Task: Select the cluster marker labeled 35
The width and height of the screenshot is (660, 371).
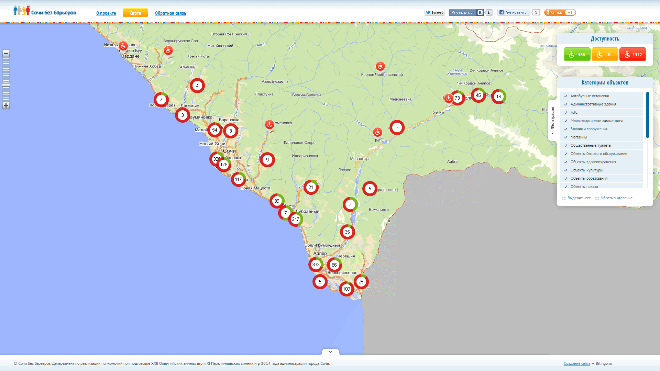Action: click(348, 232)
